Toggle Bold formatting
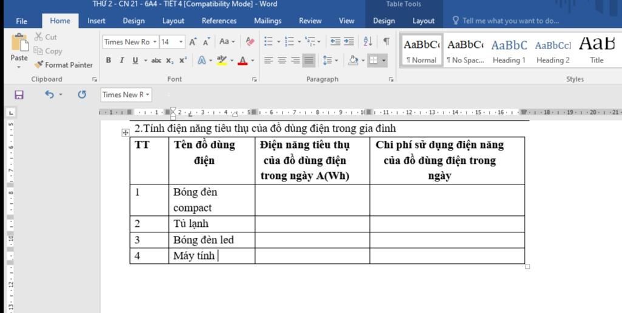Screen dimensions: 622x313 pyautogui.click(x=109, y=60)
